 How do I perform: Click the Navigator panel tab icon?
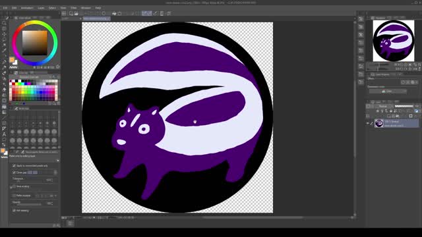pyautogui.click(x=373, y=18)
